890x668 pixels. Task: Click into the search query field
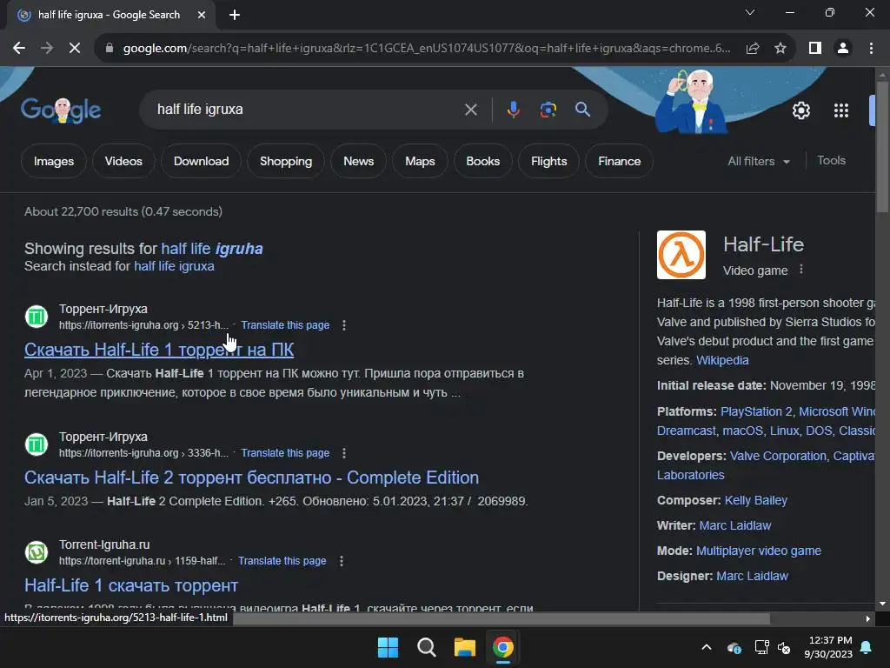(307, 110)
